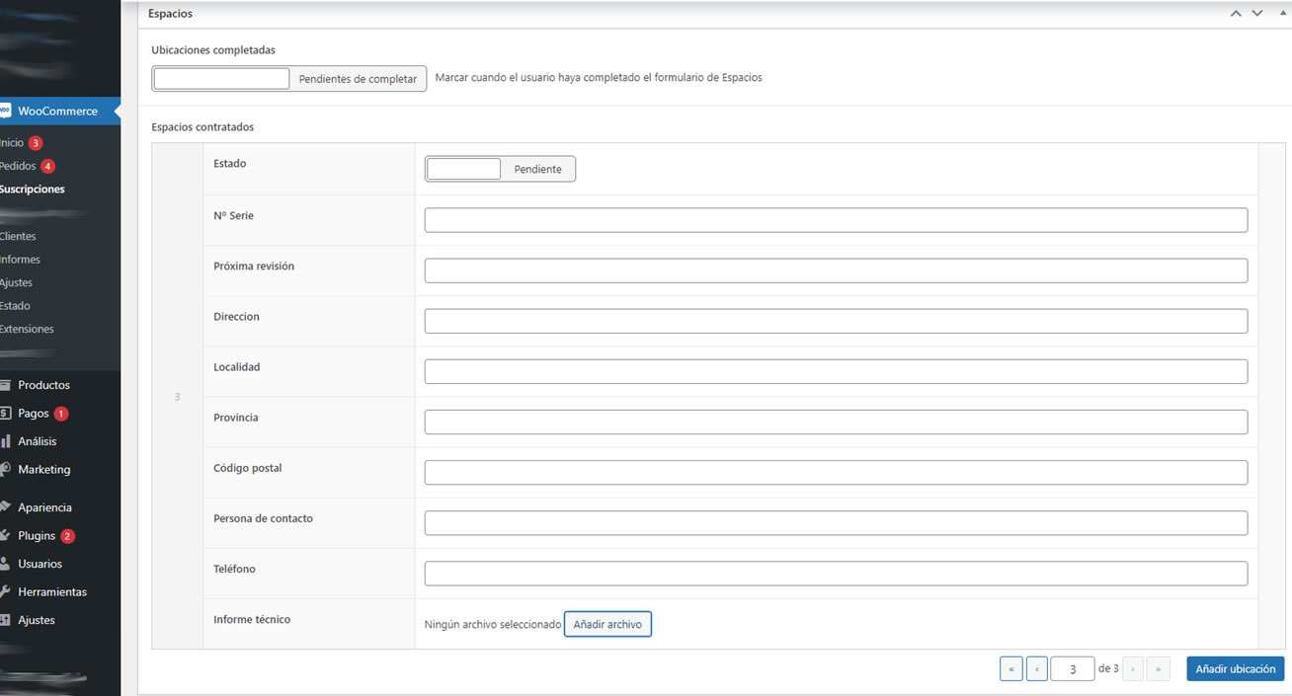The width and height of the screenshot is (1292, 696).
Task: Open the Pedidos submenu item
Action: coord(18,166)
